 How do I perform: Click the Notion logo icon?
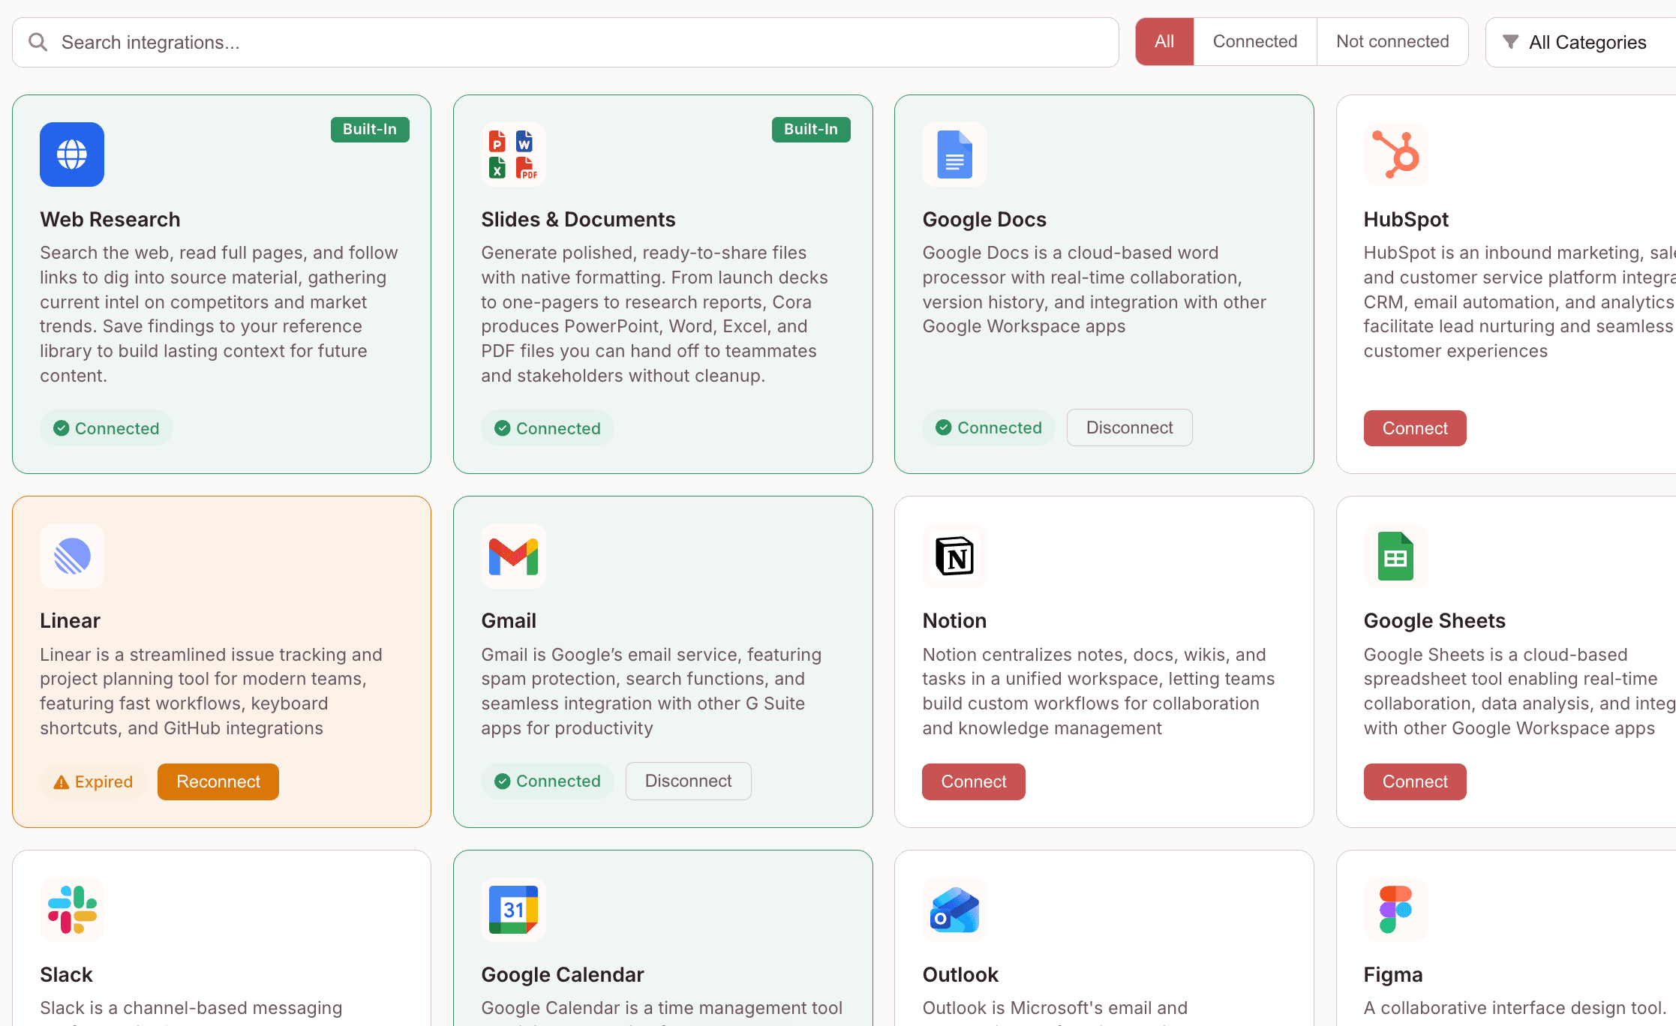954,556
